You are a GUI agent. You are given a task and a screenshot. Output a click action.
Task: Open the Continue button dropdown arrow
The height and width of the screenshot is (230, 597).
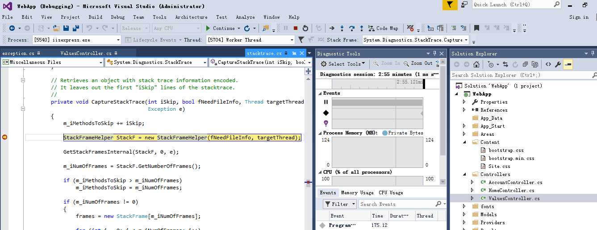[238, 28]
